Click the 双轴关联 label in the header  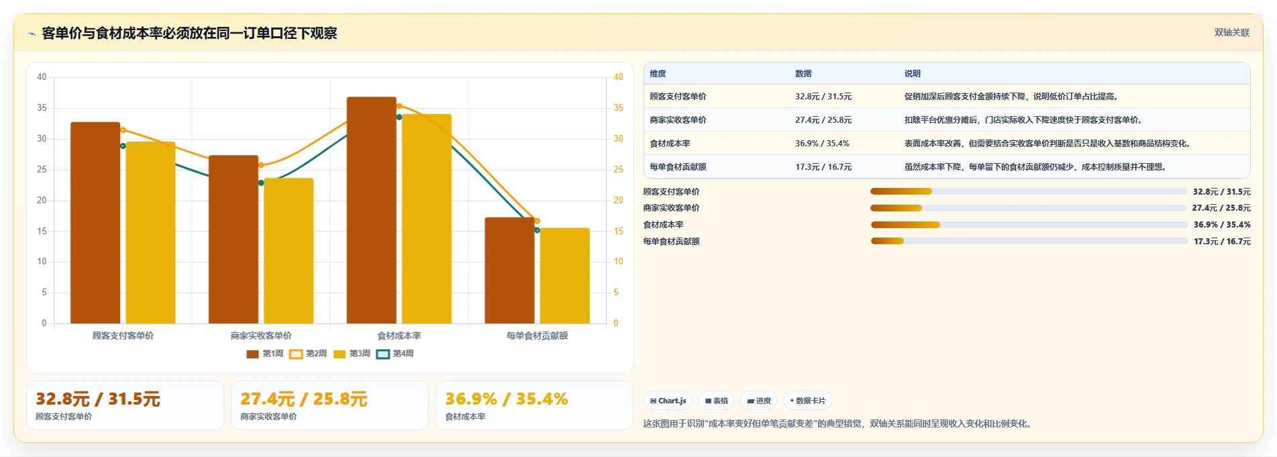tap(1231, 32)
